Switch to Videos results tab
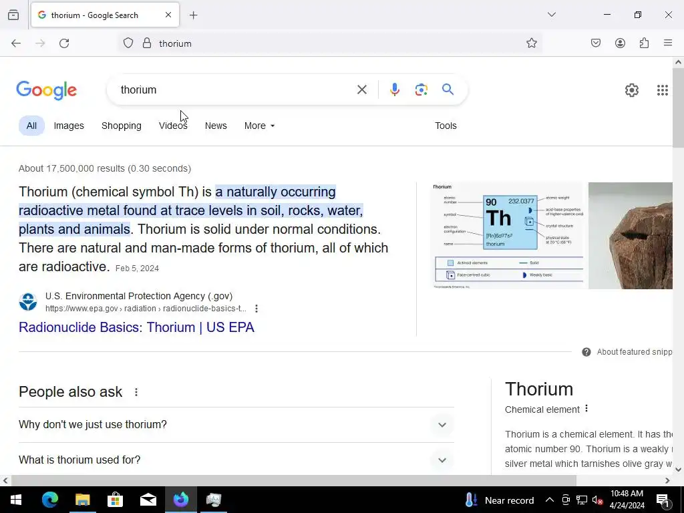 click(x=173, y=126)
